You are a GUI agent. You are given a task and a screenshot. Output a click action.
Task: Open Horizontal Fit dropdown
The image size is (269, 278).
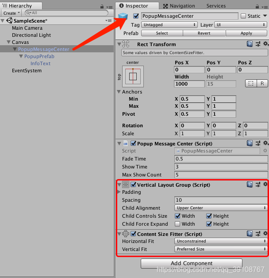(221, 241)
